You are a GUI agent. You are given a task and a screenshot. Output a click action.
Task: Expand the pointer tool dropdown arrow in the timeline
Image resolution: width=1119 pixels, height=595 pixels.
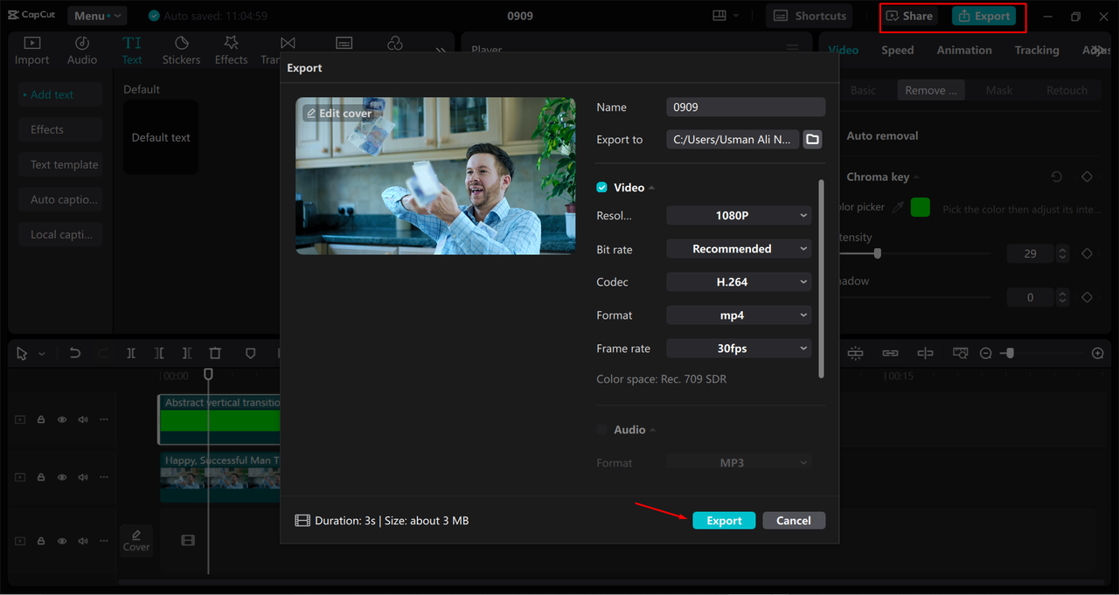42,354
